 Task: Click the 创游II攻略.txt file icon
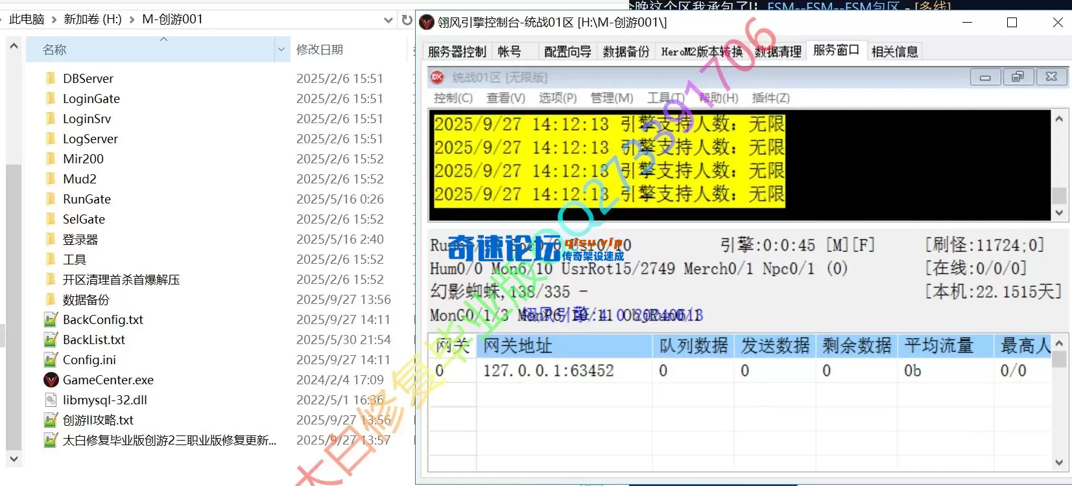tap(51, 420)
